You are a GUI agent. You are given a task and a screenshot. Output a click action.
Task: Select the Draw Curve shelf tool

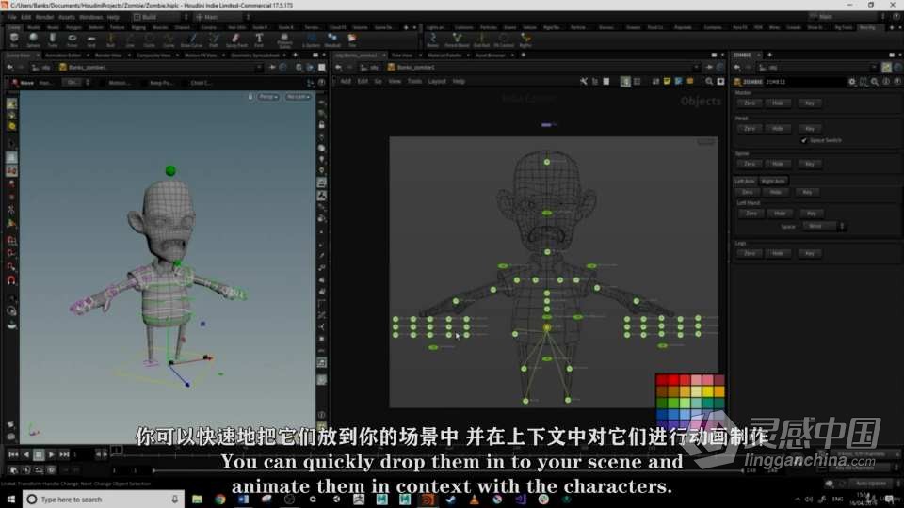pos(191,40)
